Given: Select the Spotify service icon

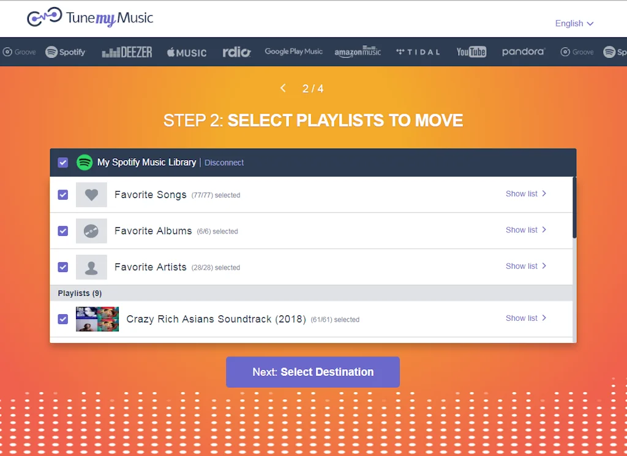Looking at the screenshot, I should point(65,52).
